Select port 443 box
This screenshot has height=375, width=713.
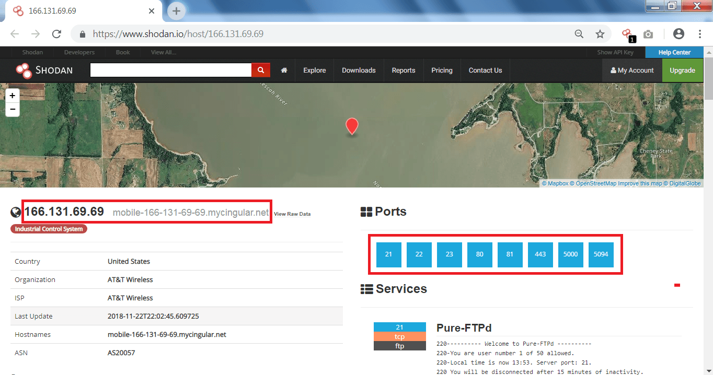pos(540,254)
